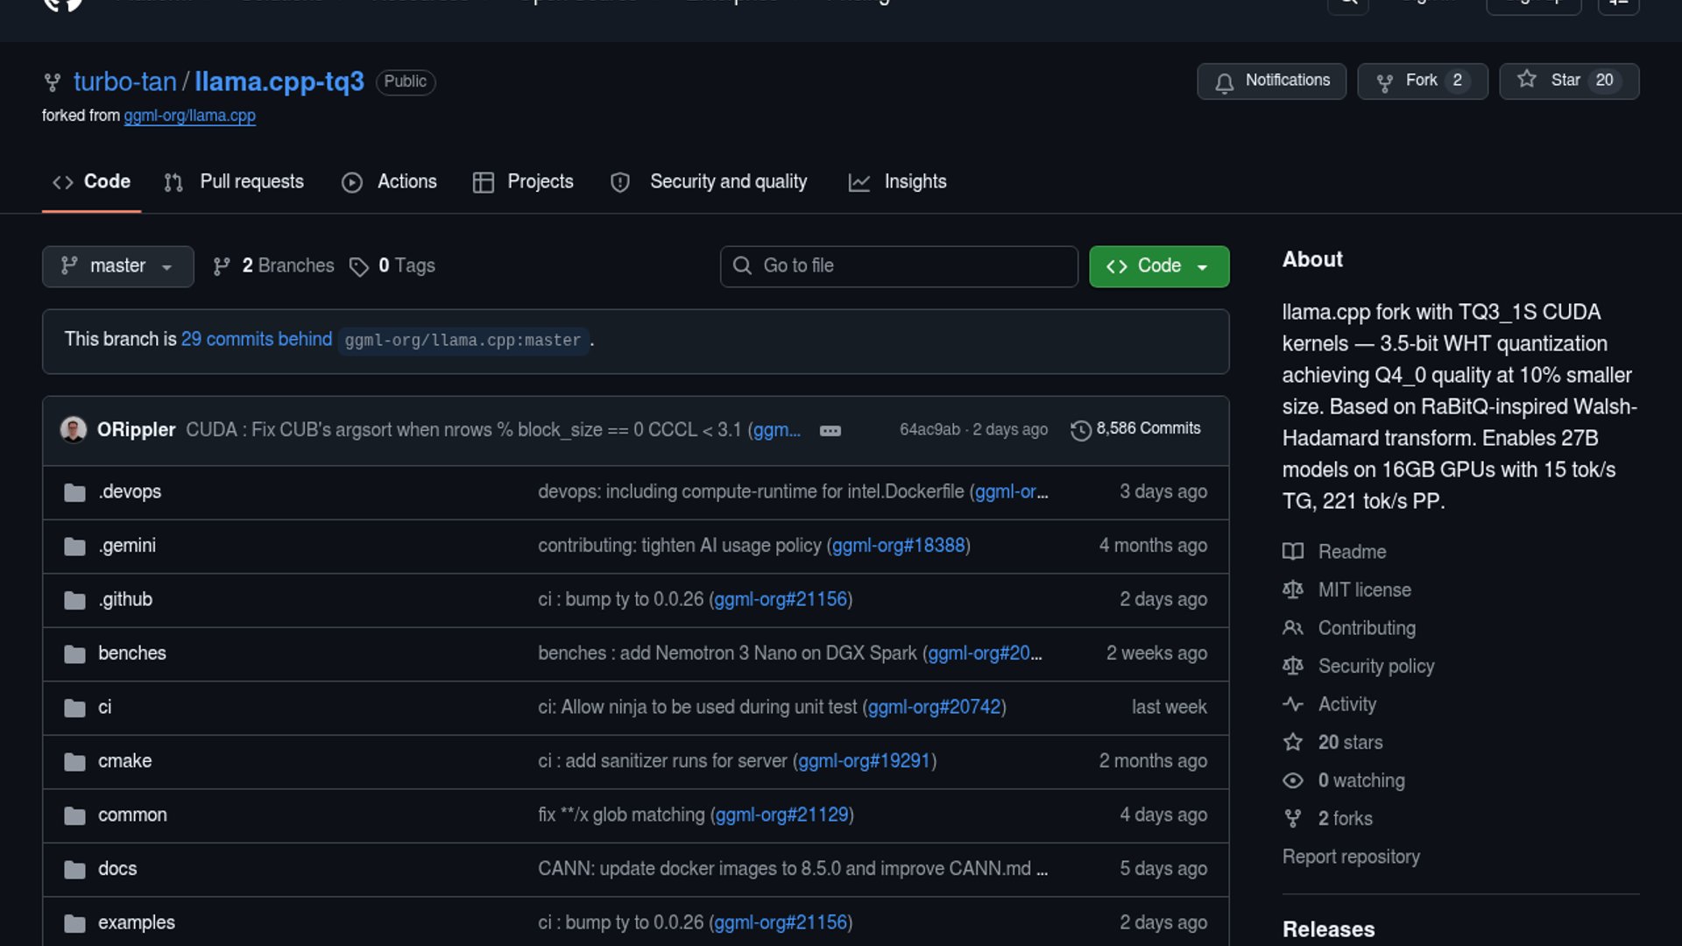The height and width of the screenshot is (946, 1682).
Task: Open the master branch dropdown
Action: pyautogui.click(x=117, y=266)
